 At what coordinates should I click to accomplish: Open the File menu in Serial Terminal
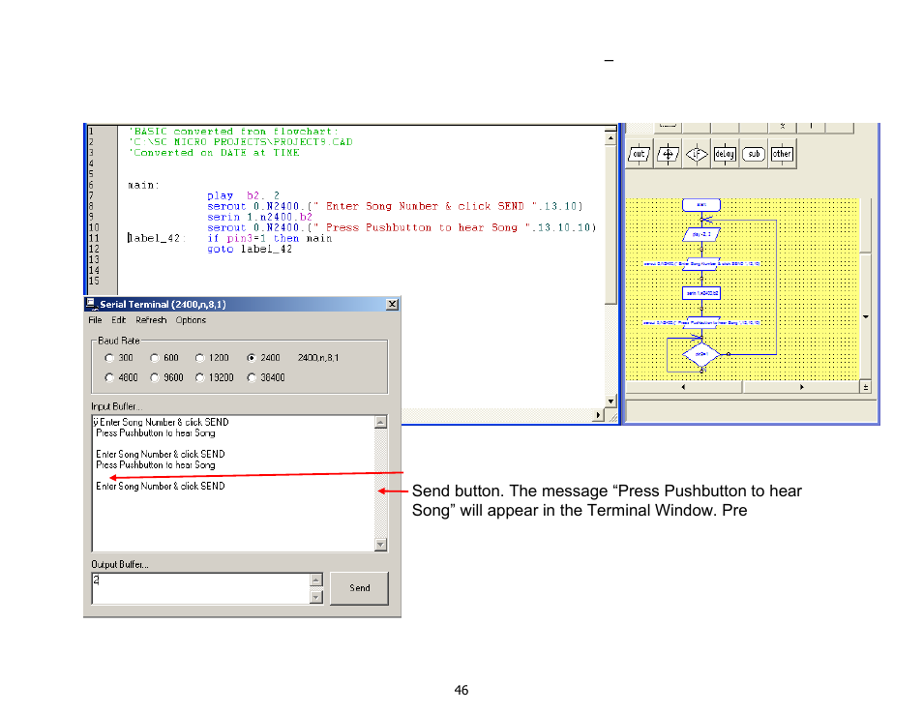tap(96, 320)
